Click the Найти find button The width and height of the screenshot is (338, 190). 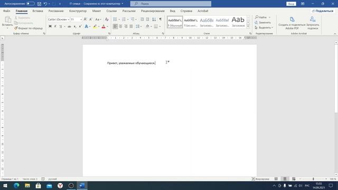pos(261,17)
